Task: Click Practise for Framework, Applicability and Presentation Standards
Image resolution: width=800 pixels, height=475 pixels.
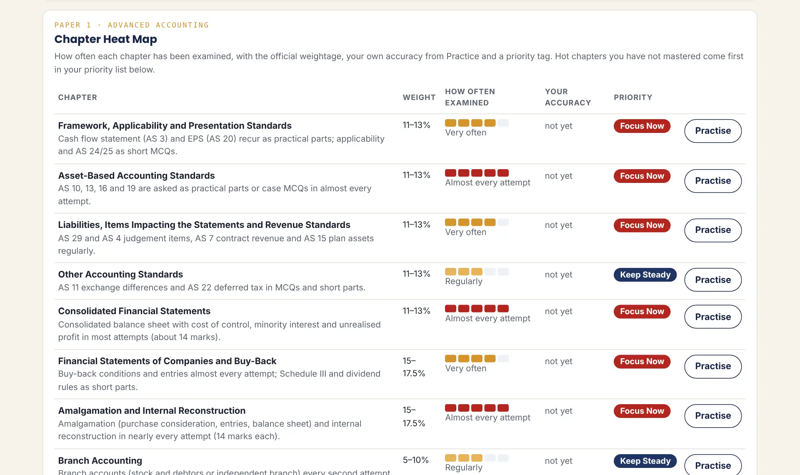Action: pos(713,131)
